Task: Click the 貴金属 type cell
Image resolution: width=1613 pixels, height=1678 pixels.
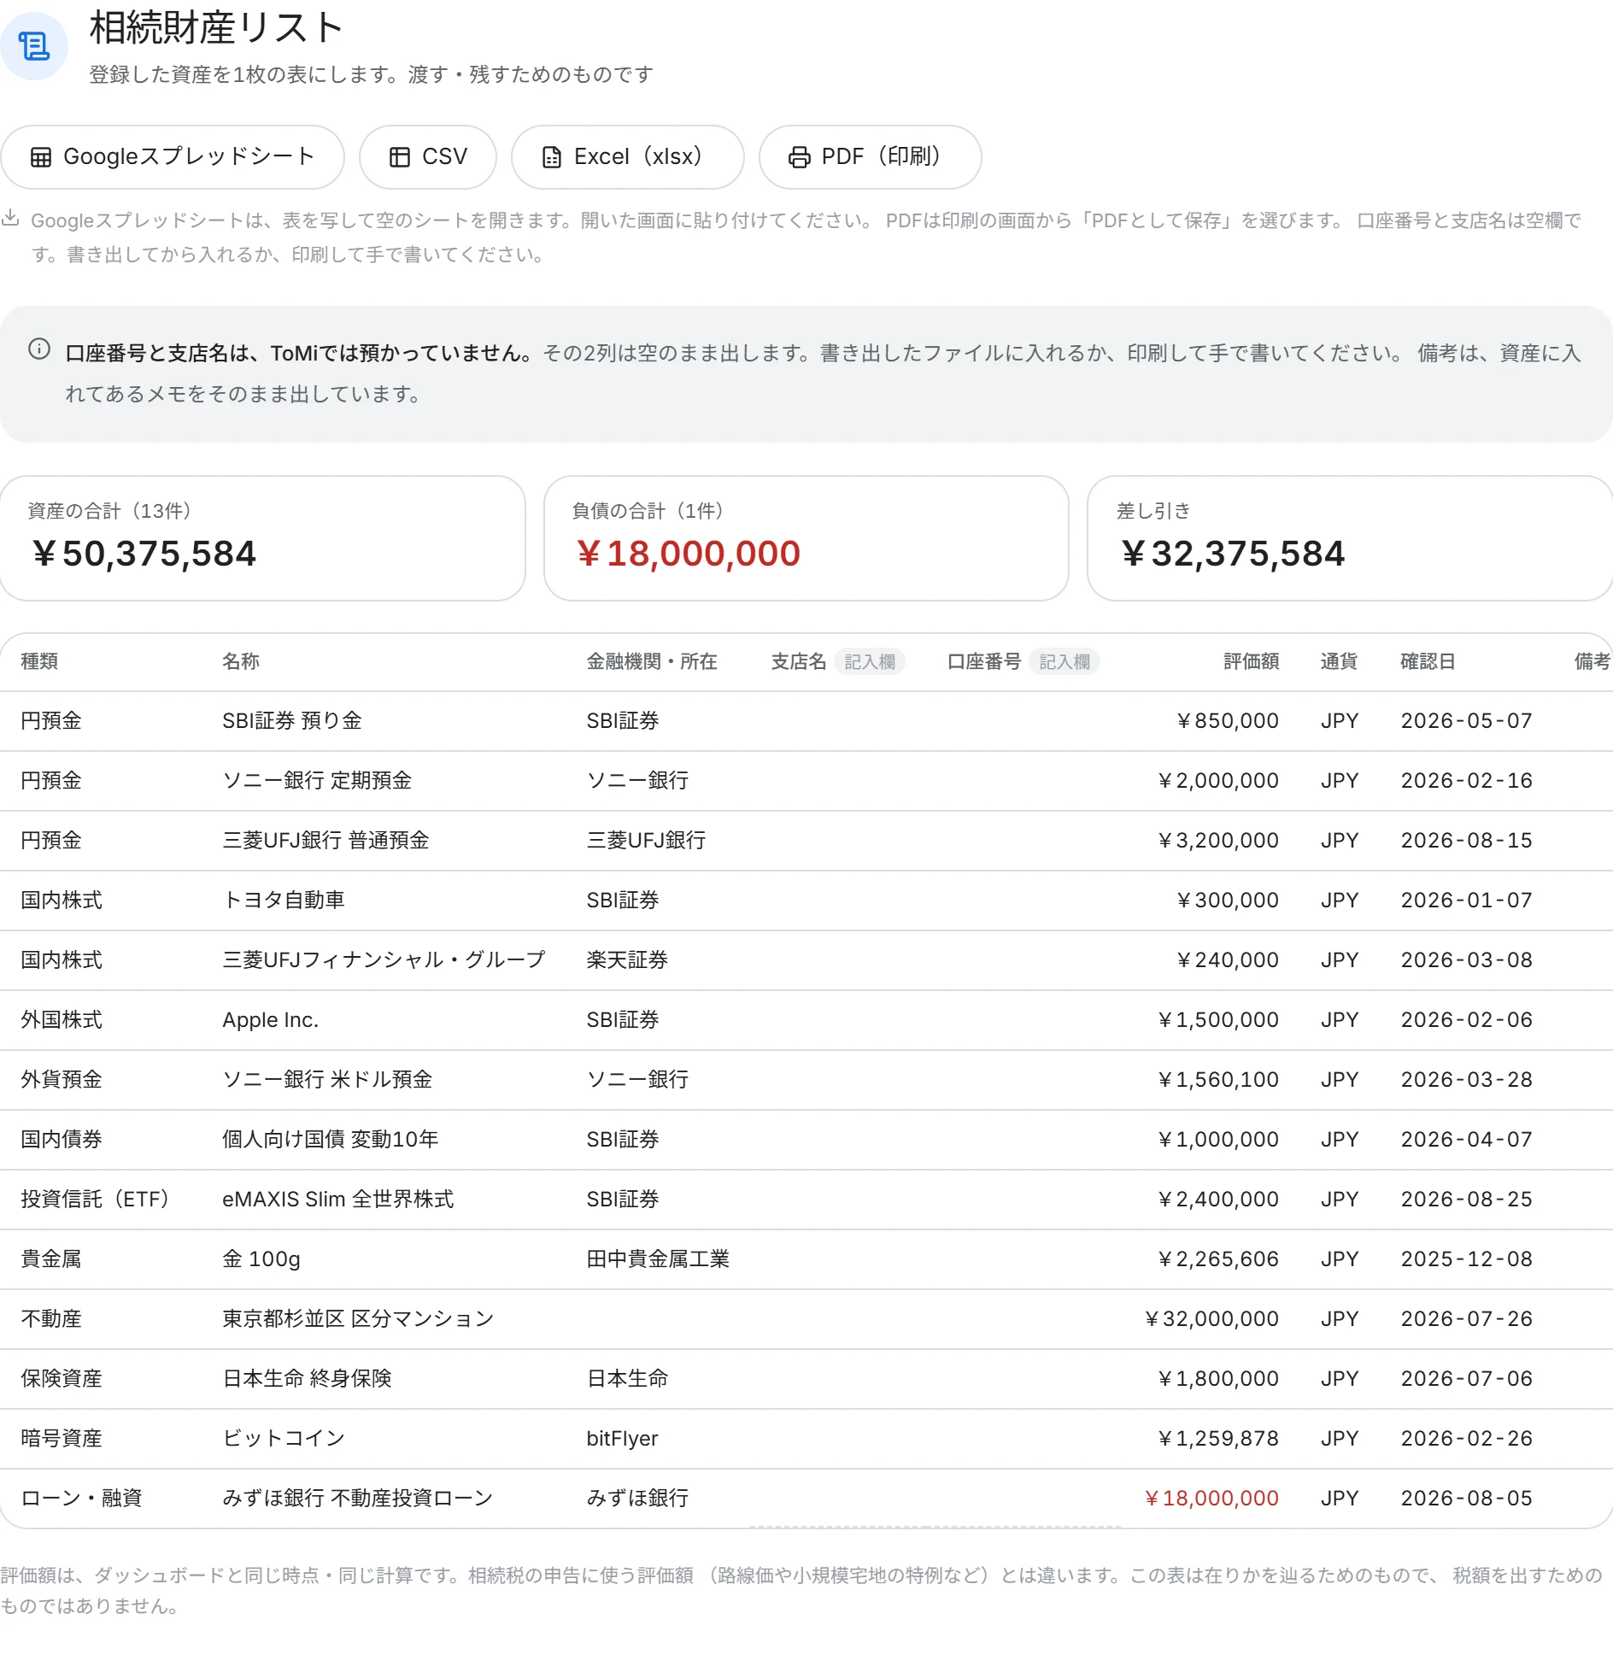Action: click(x=51, y=1260)
